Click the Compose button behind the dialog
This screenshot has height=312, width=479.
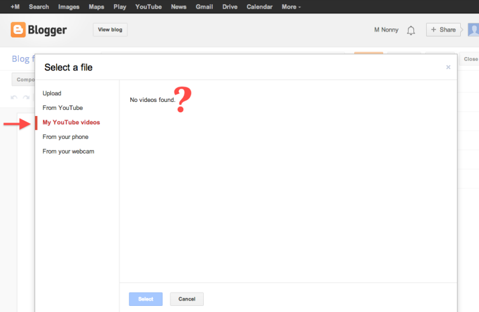pos(24,80)
